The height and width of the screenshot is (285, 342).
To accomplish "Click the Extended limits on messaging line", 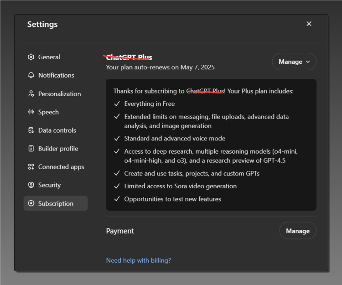I will click(x=206, y=121).
